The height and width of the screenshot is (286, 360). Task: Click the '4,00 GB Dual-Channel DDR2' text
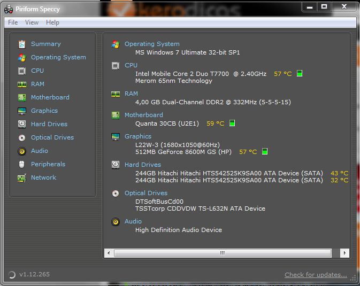pos(179,102)
